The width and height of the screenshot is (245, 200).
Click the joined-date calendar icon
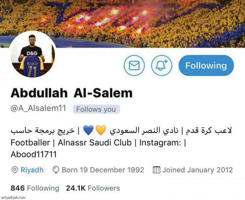(156, 170)
